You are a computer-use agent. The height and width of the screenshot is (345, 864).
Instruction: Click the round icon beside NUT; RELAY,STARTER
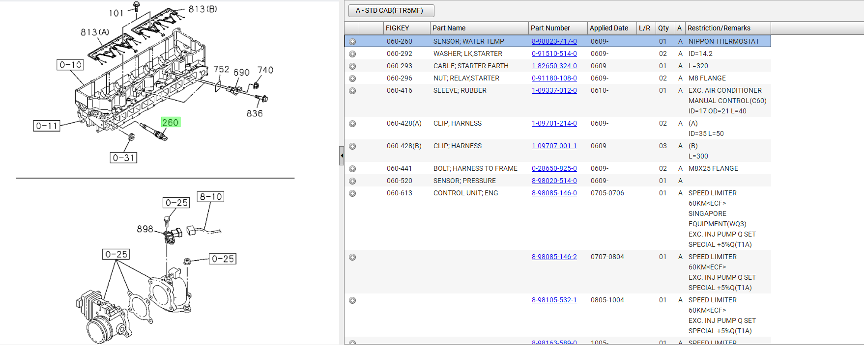click(x=352, y=79)
